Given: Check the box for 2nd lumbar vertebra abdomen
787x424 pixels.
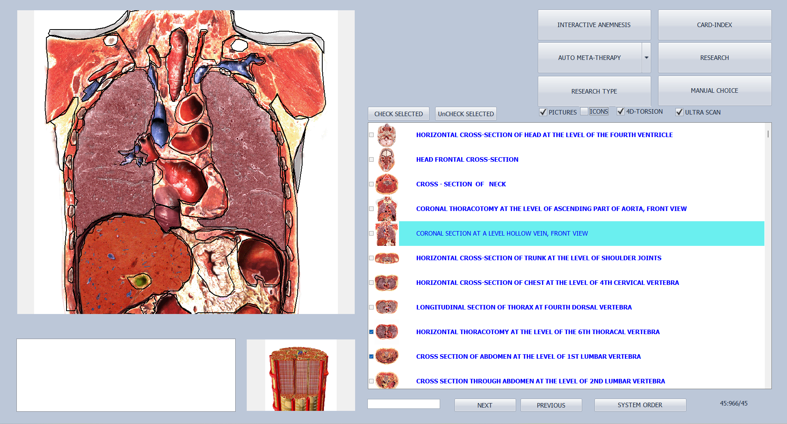Looking at the screenshot, I should 372,381.
